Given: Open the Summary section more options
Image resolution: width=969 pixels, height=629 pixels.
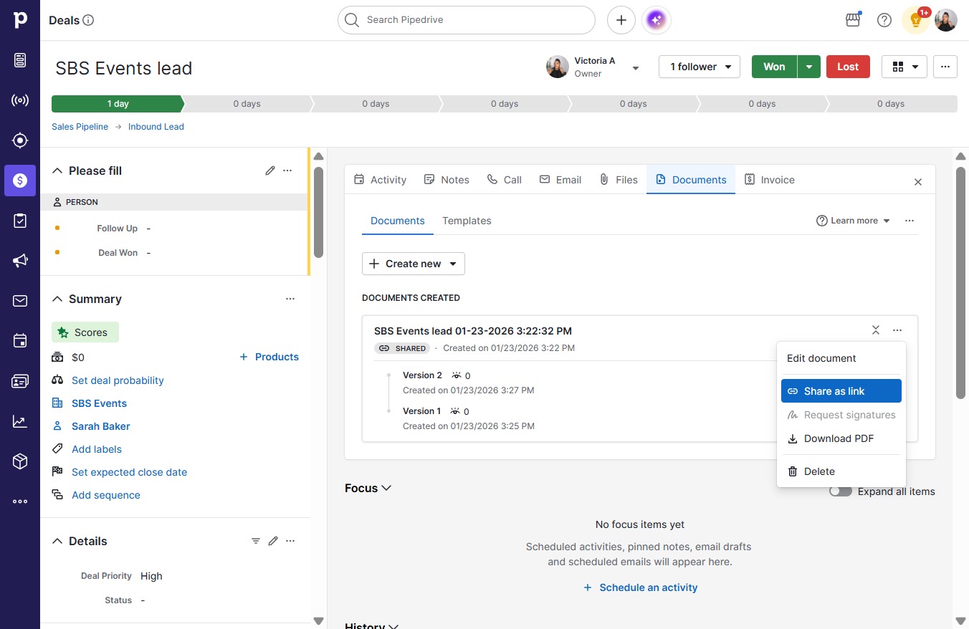Looking at the screenshot, I should point(290,299).
